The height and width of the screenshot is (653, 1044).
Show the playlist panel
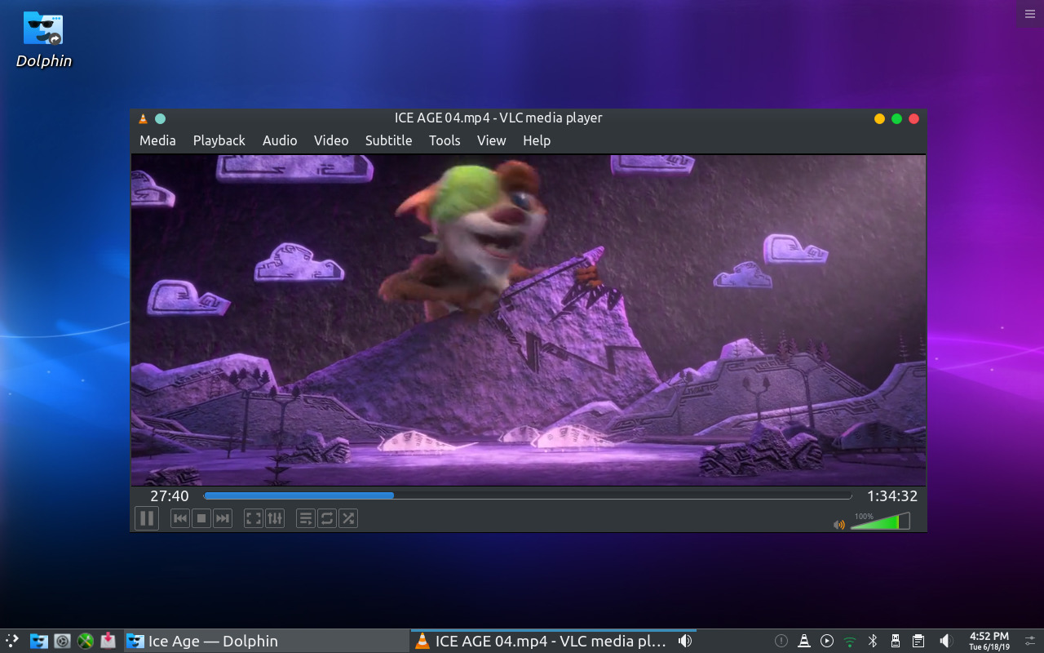click(x=306, y=518)
